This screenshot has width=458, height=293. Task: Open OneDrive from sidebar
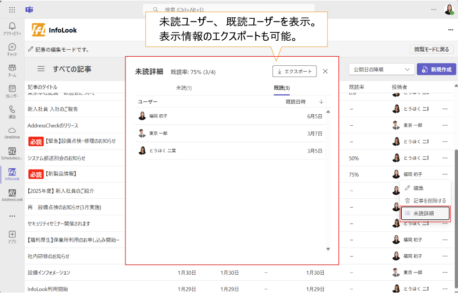[12, 133]
